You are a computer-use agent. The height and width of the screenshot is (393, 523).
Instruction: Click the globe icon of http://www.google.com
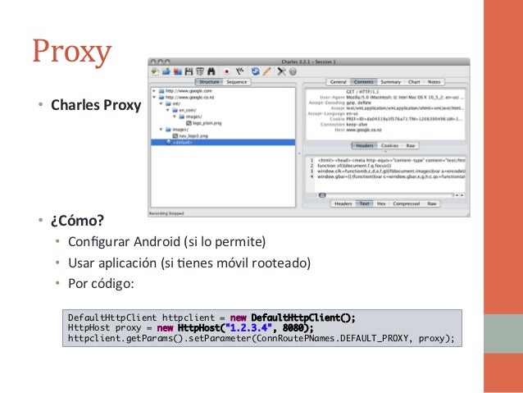161,91
